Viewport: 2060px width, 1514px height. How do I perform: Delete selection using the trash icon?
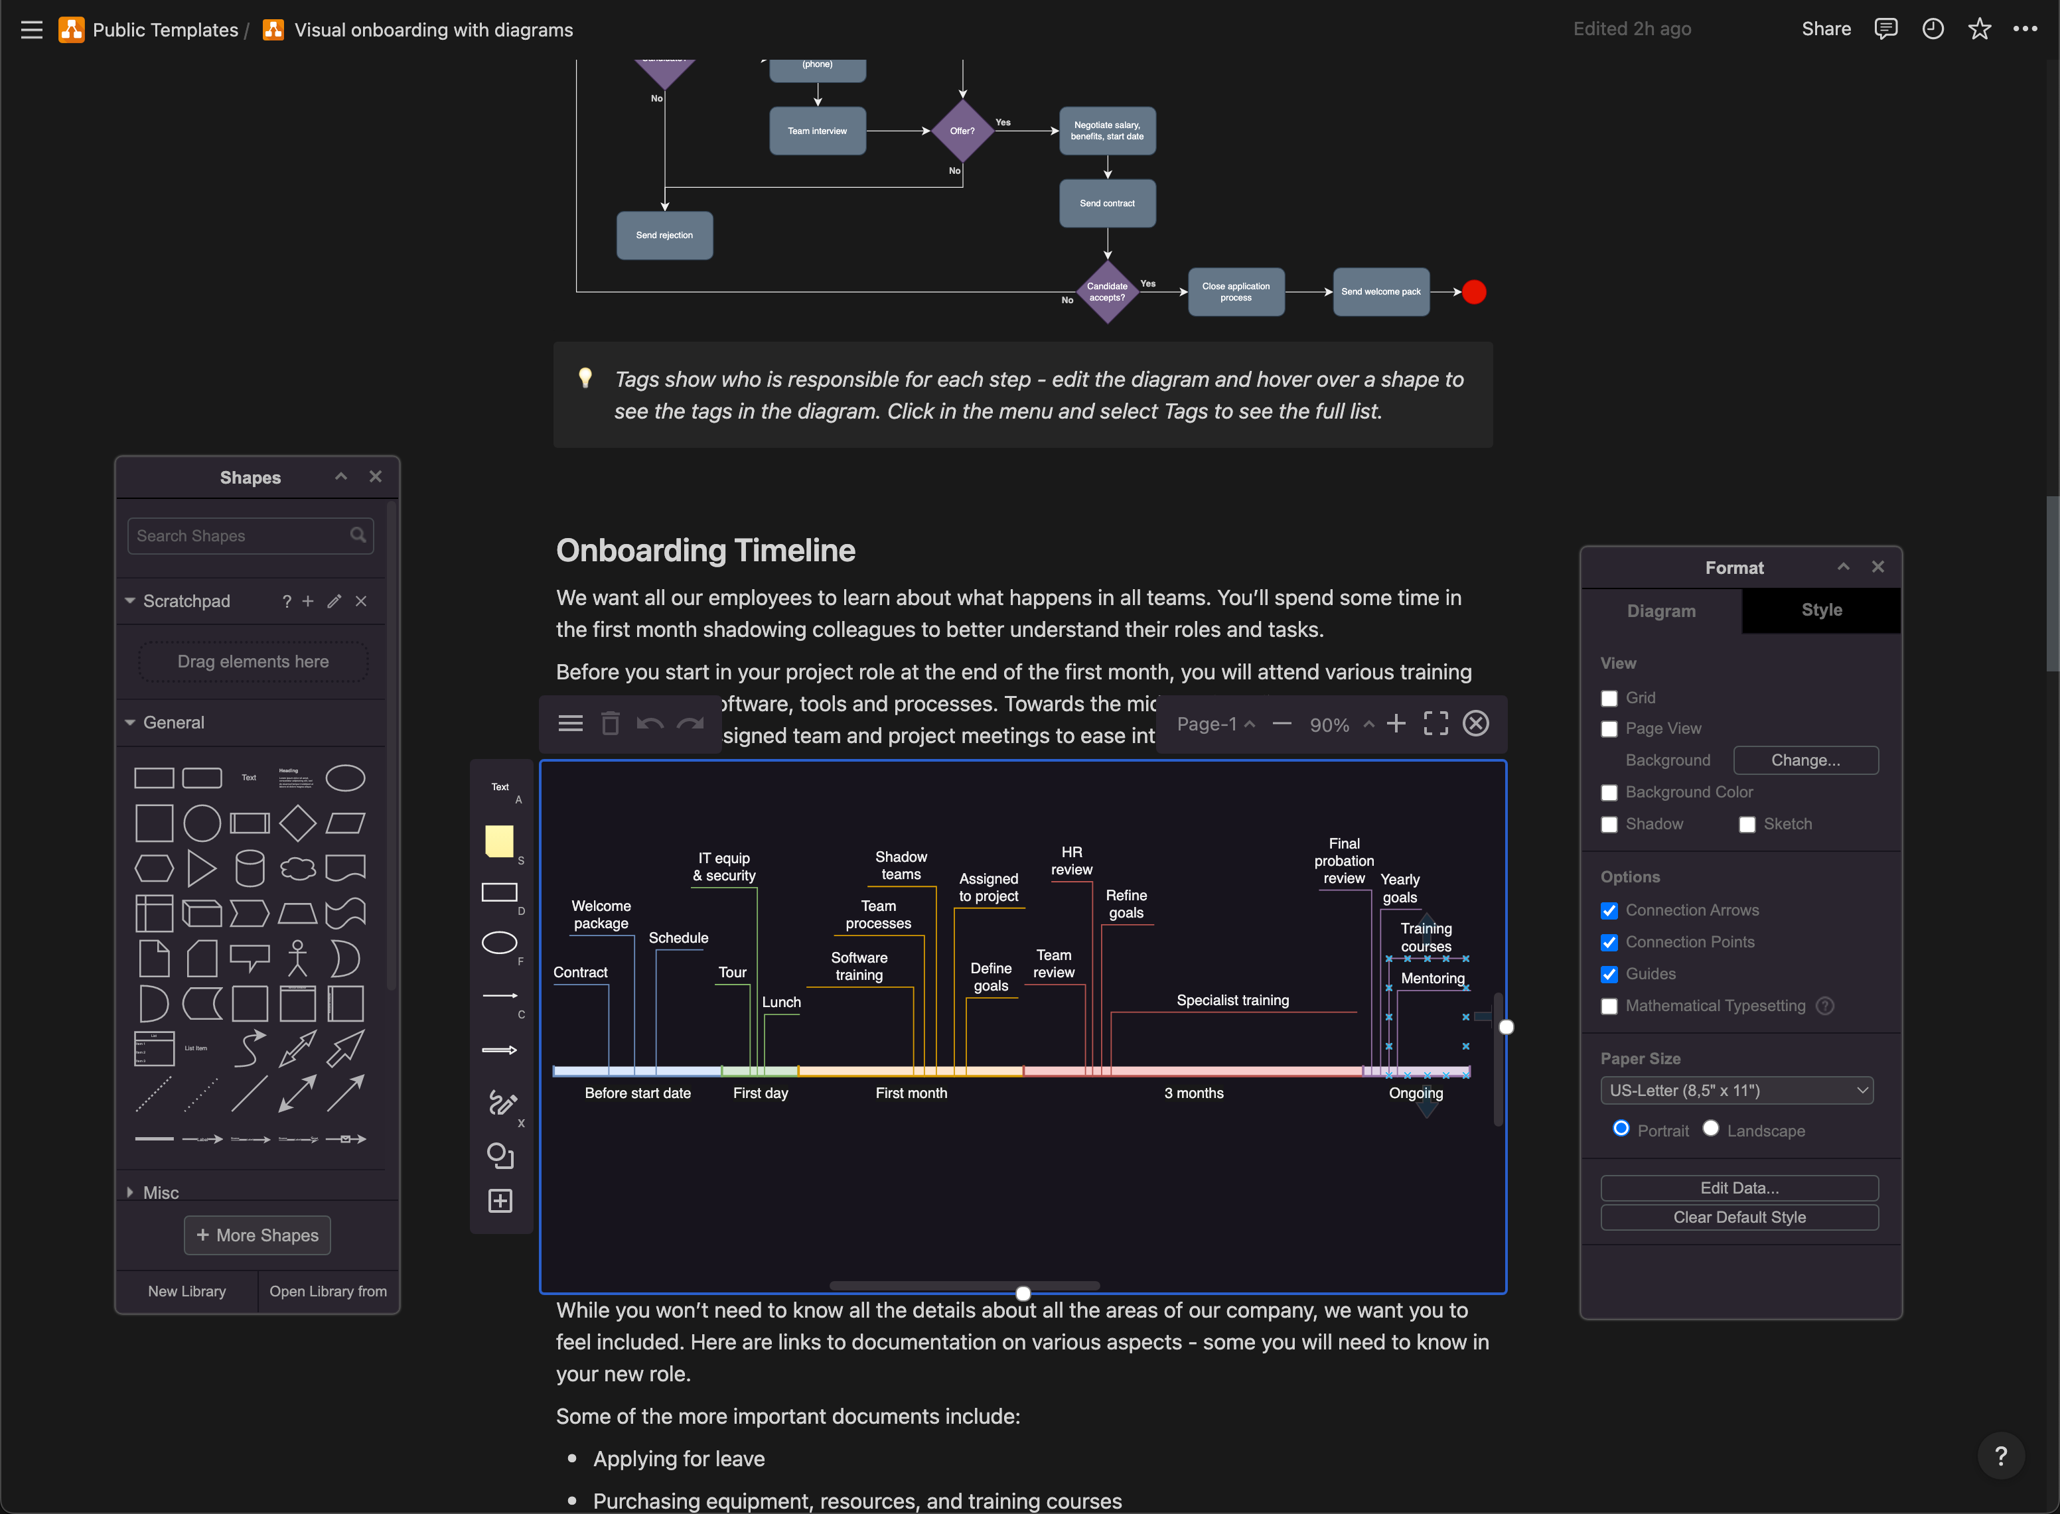click(x=610, y=723)
